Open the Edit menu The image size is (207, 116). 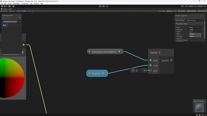pos(5,4)
